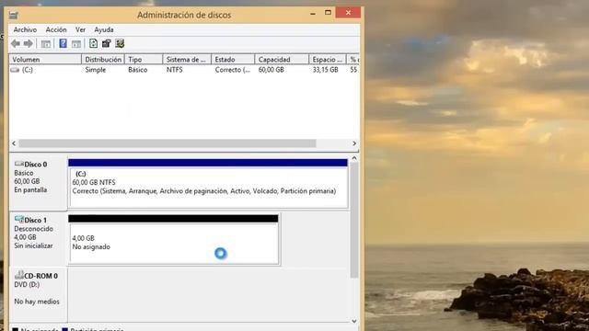
Task: Click the 33,15 GB free space cell
Action: click(325, 70)
